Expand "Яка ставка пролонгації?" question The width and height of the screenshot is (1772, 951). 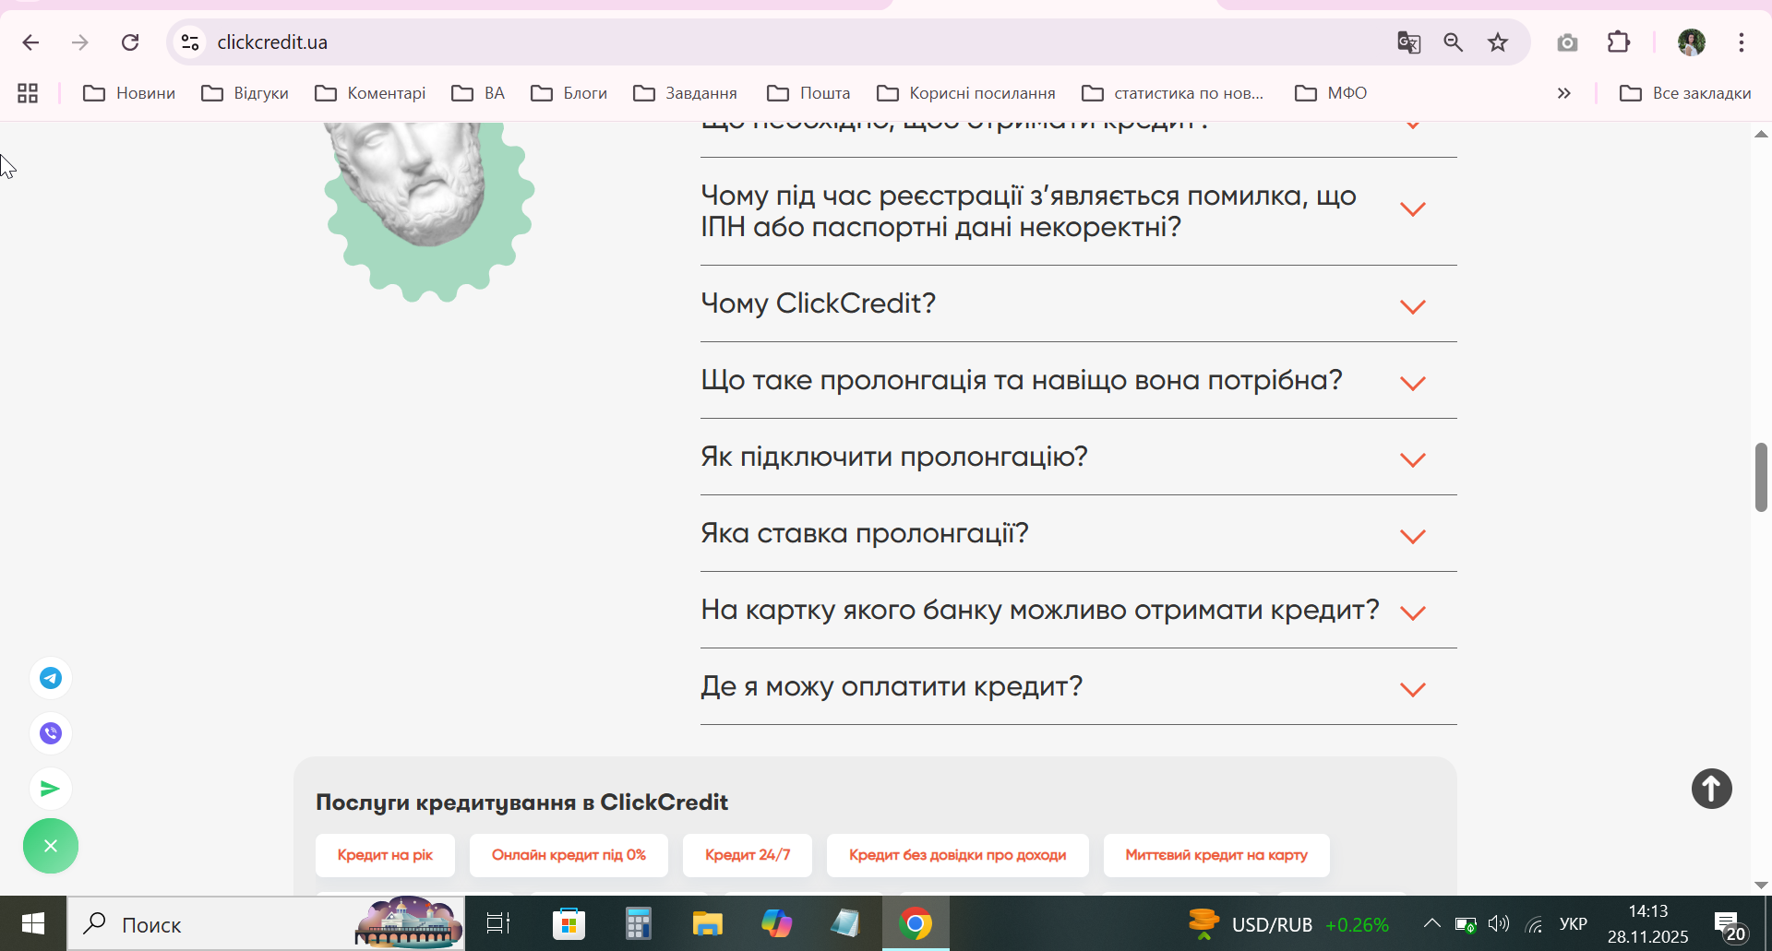pos(1079,533)
